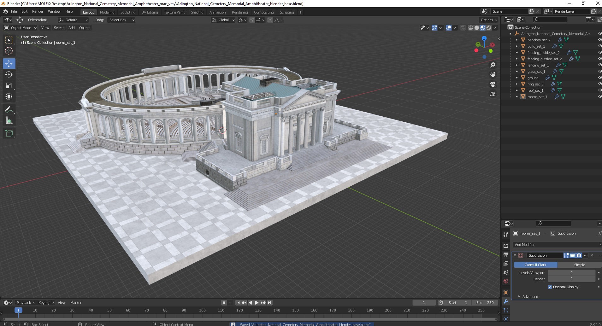Remove Subdivision modifier with X
The image size is (602, 326).
[x=592, y=255]
